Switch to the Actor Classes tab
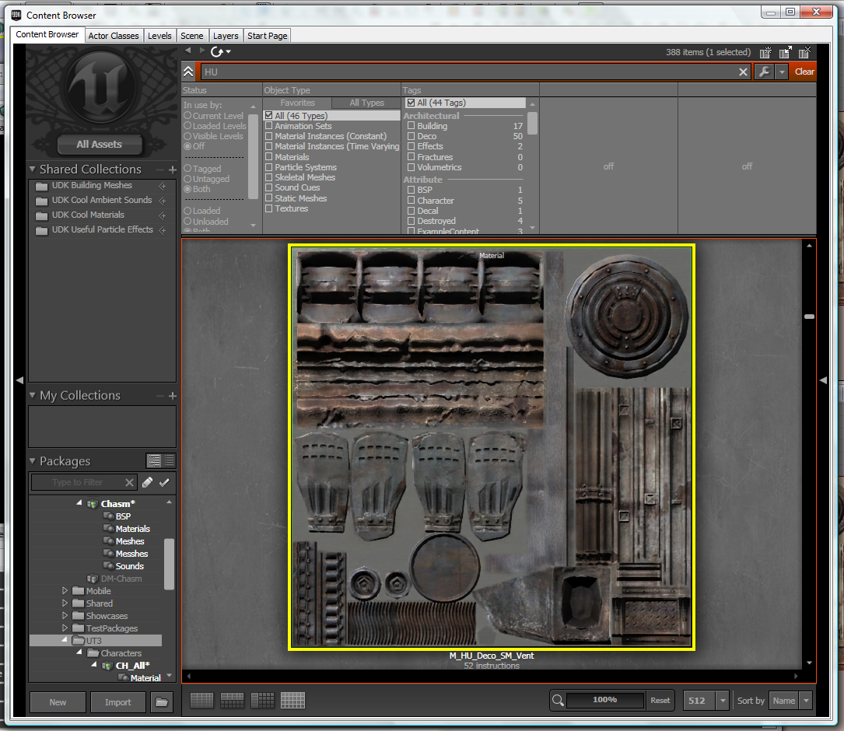The width and height of the screenshot is (844, 731). pos(114,36)
